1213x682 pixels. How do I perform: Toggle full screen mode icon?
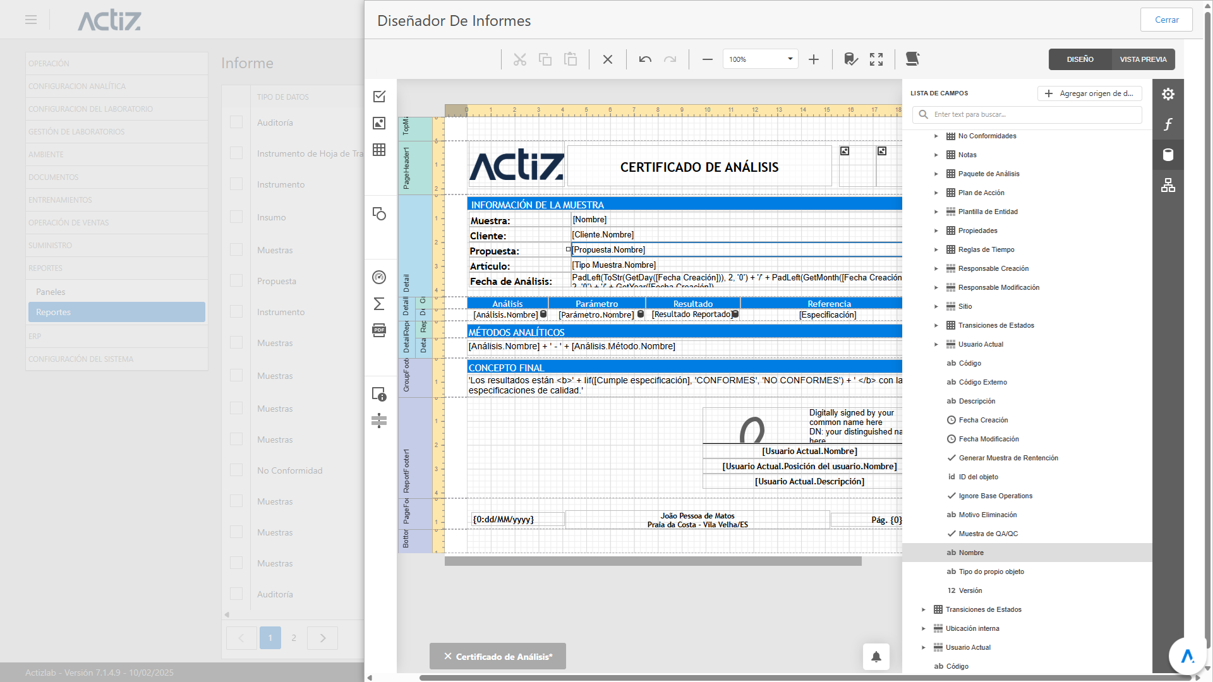point(876,59)
